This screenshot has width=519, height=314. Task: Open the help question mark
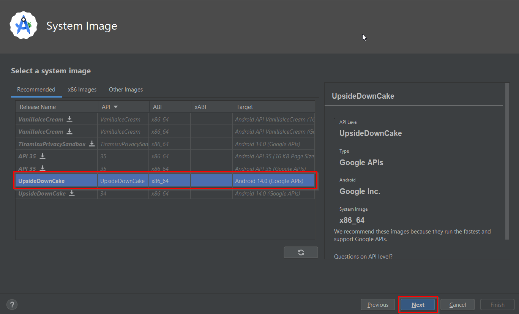pos(12,305)
